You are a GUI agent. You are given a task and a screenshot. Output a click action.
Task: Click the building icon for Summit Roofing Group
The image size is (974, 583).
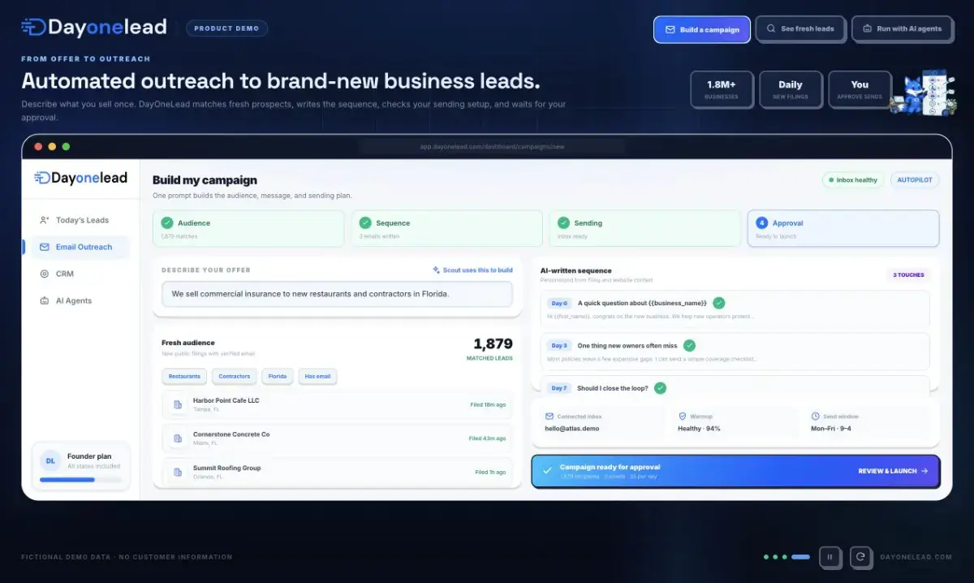177,472
